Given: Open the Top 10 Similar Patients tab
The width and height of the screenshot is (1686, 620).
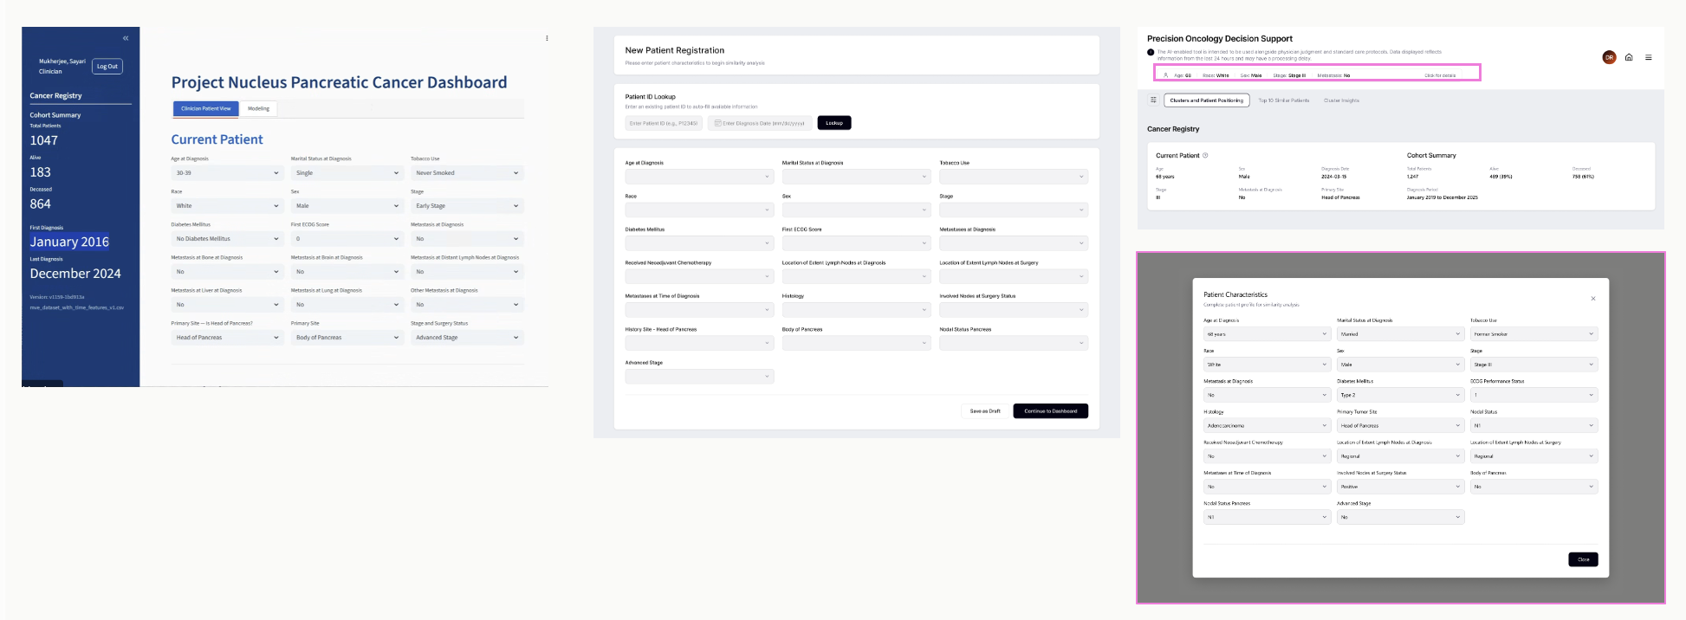Looking at the screenshot, I should click(x=1283, y=100).
